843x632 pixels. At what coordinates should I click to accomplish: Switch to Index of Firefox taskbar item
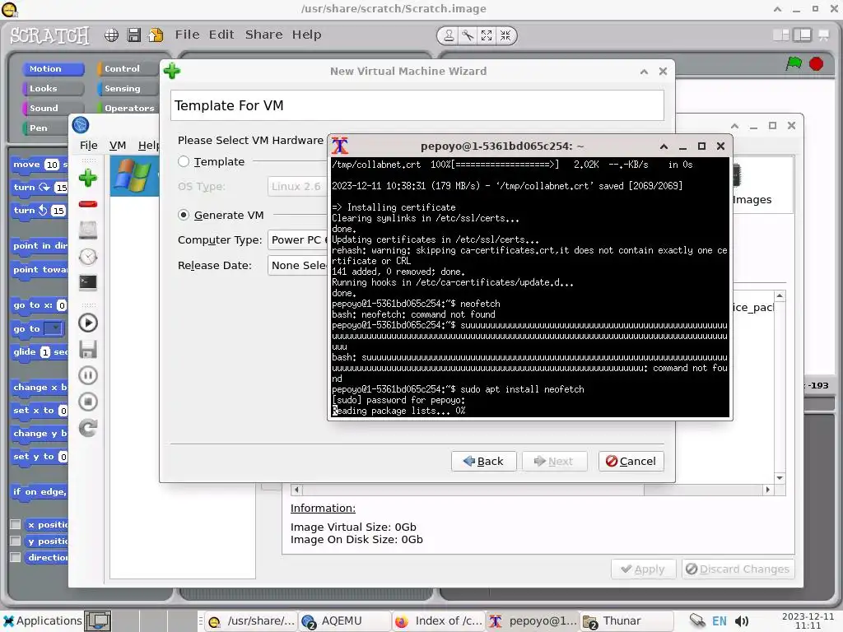[x=438, y=621]
